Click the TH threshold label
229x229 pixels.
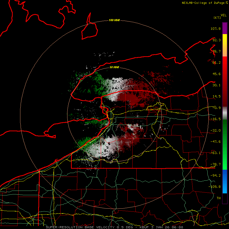coord(219,198)
